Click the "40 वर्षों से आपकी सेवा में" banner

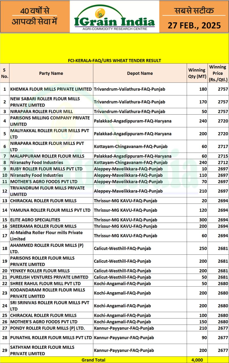coord(34,16)
